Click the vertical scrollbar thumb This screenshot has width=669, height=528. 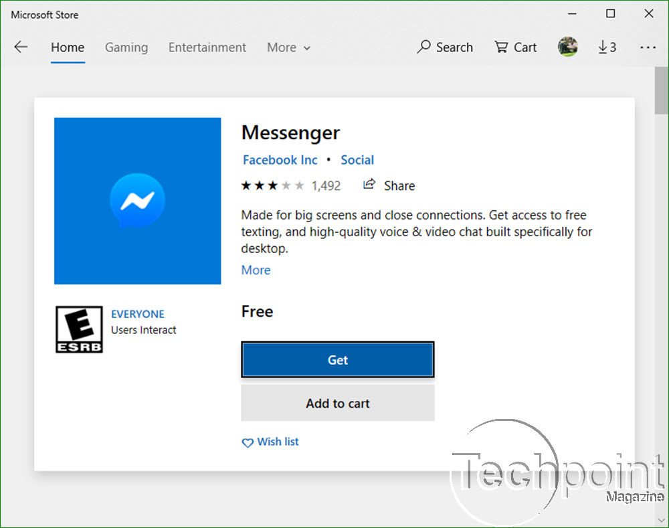[x=662, y=90]
